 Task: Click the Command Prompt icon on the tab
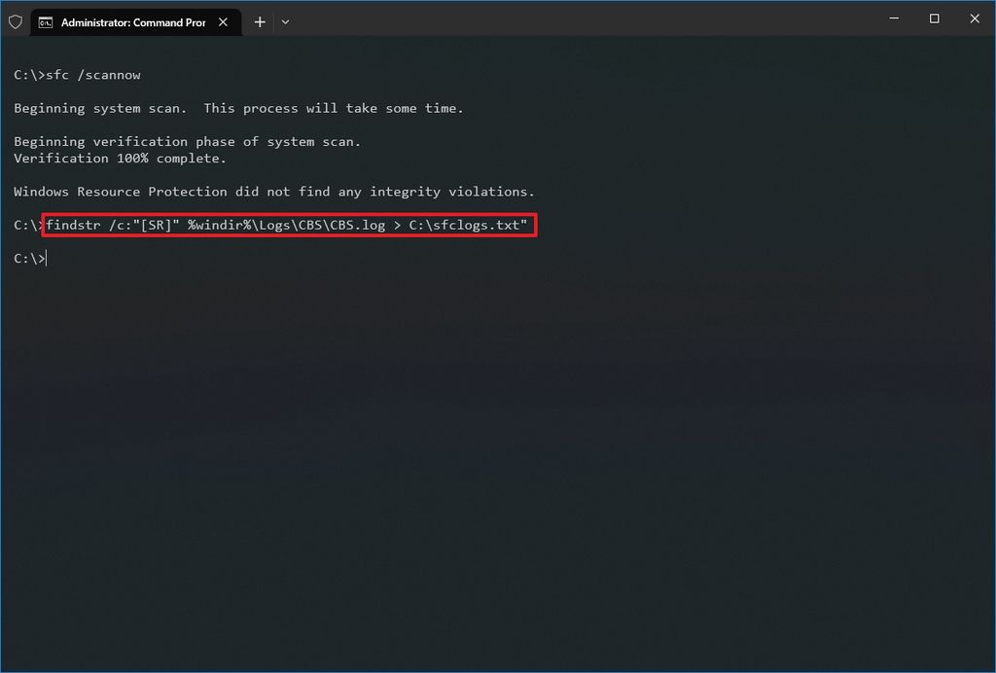(45, 21)
